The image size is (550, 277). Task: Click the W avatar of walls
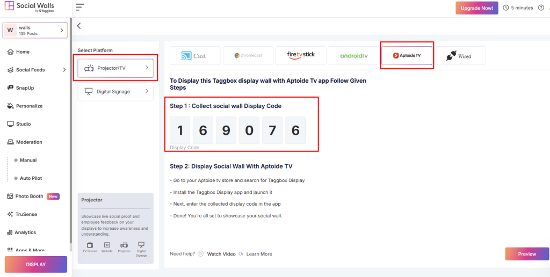[x=10, y=31]
